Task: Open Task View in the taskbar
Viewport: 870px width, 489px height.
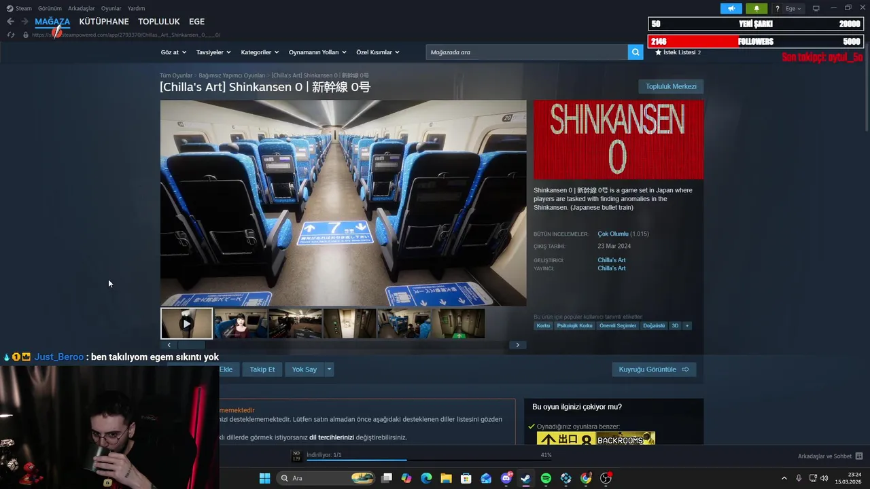Action: 387,478
